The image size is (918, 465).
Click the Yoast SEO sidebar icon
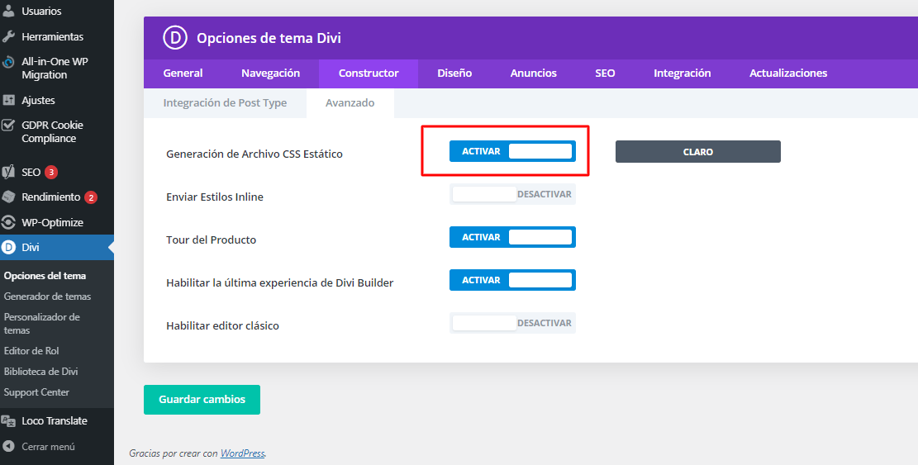click(8, 172)
